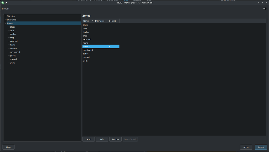This screenshot has height=152, width=269.
Task: Open the Help dialog
Action: (x=8, y=147)
